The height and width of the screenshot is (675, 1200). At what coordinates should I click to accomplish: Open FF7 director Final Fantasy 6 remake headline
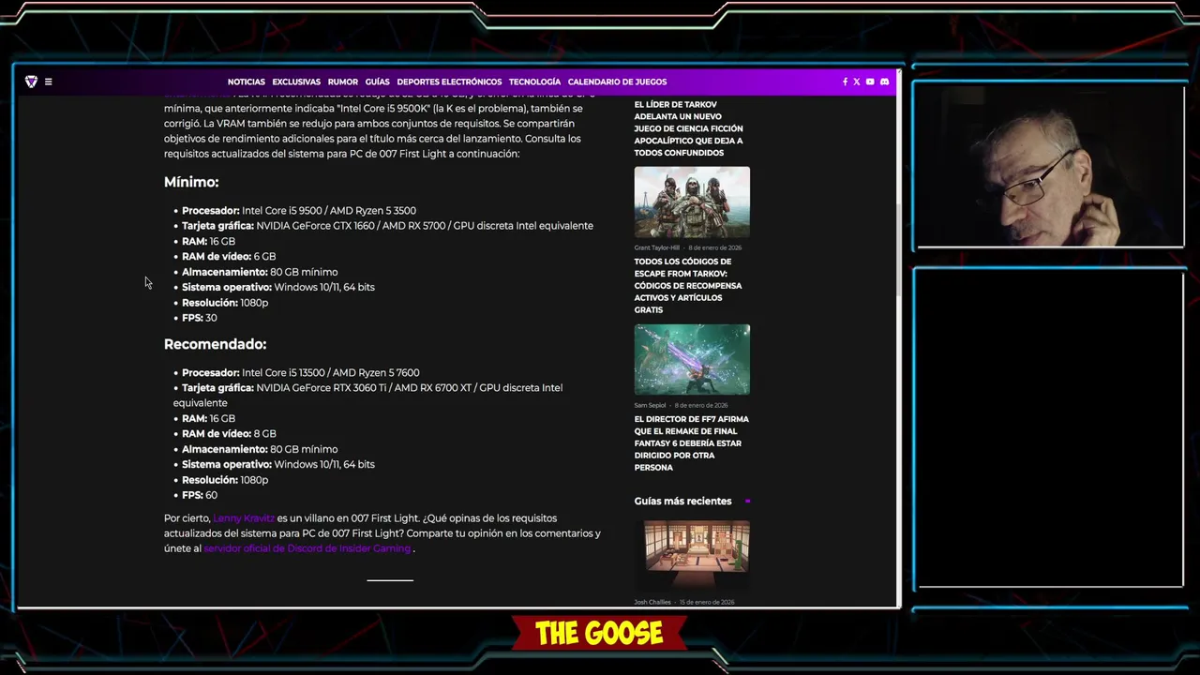[692, 443]
